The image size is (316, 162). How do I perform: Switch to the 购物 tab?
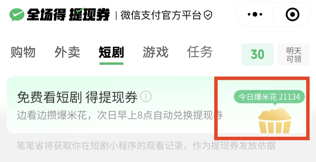(23, 52)
